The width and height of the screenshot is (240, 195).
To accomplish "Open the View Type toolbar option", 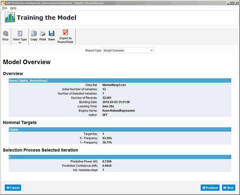I will 20,37.
